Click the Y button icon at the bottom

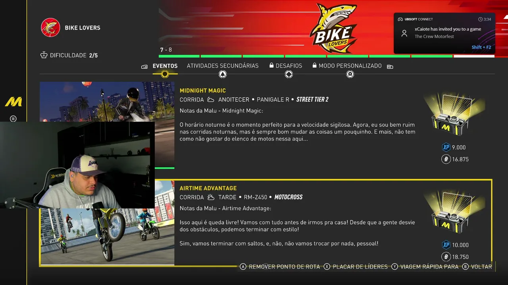[394, 267]
